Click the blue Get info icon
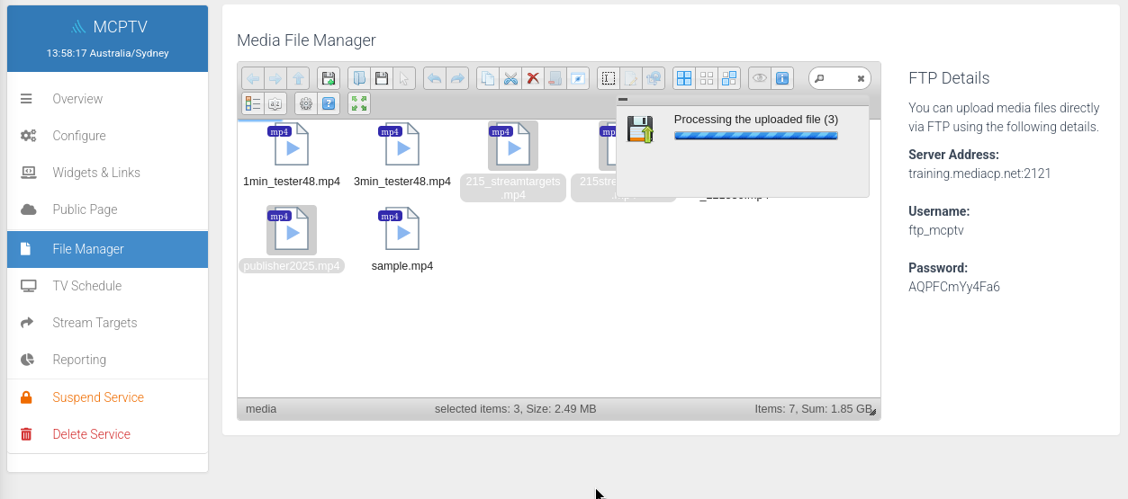 pyautogui.click(x=782, y=78)
